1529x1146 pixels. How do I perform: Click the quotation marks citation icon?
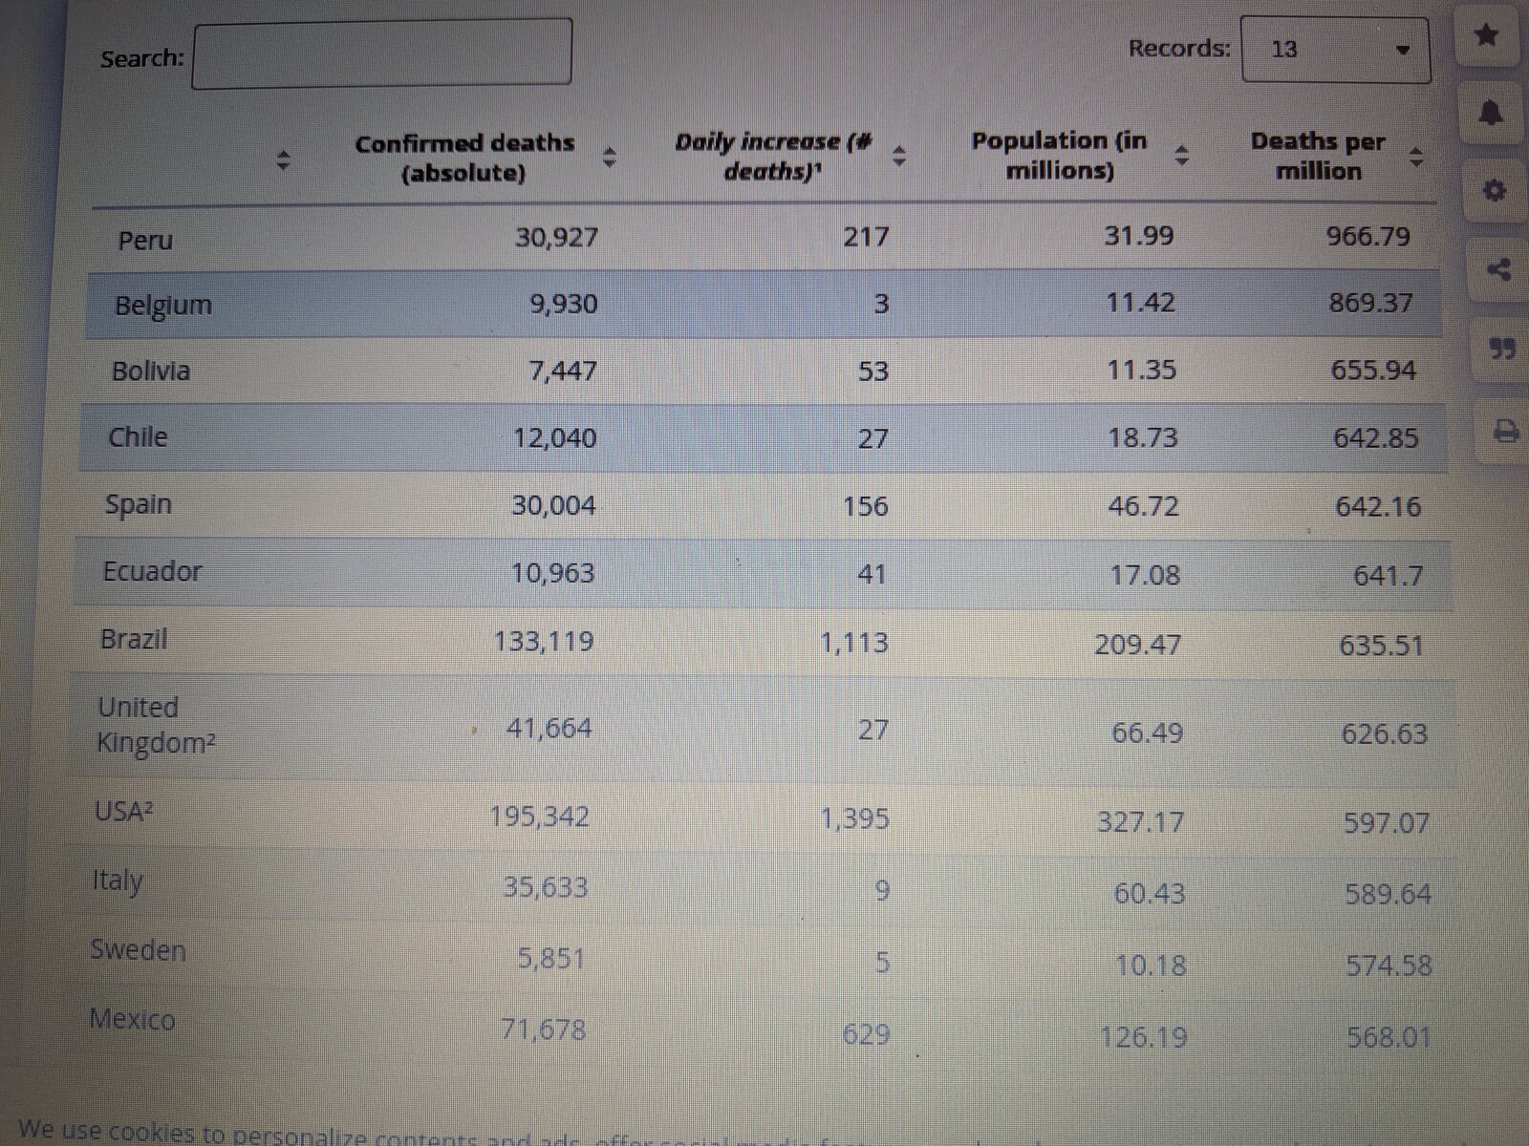point(1502,349)
